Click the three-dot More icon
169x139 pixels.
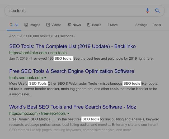click(108, 25)
